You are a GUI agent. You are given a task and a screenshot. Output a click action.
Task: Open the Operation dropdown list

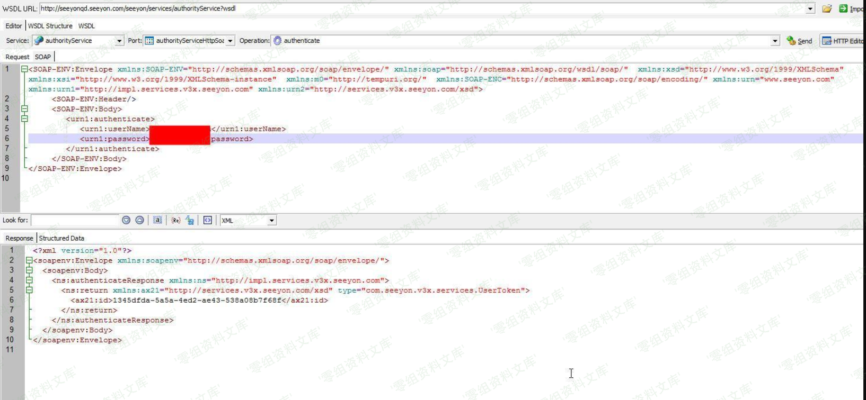click(775, 41)
